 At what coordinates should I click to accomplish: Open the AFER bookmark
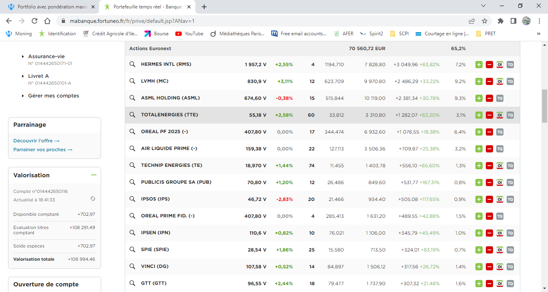(343, 34)
